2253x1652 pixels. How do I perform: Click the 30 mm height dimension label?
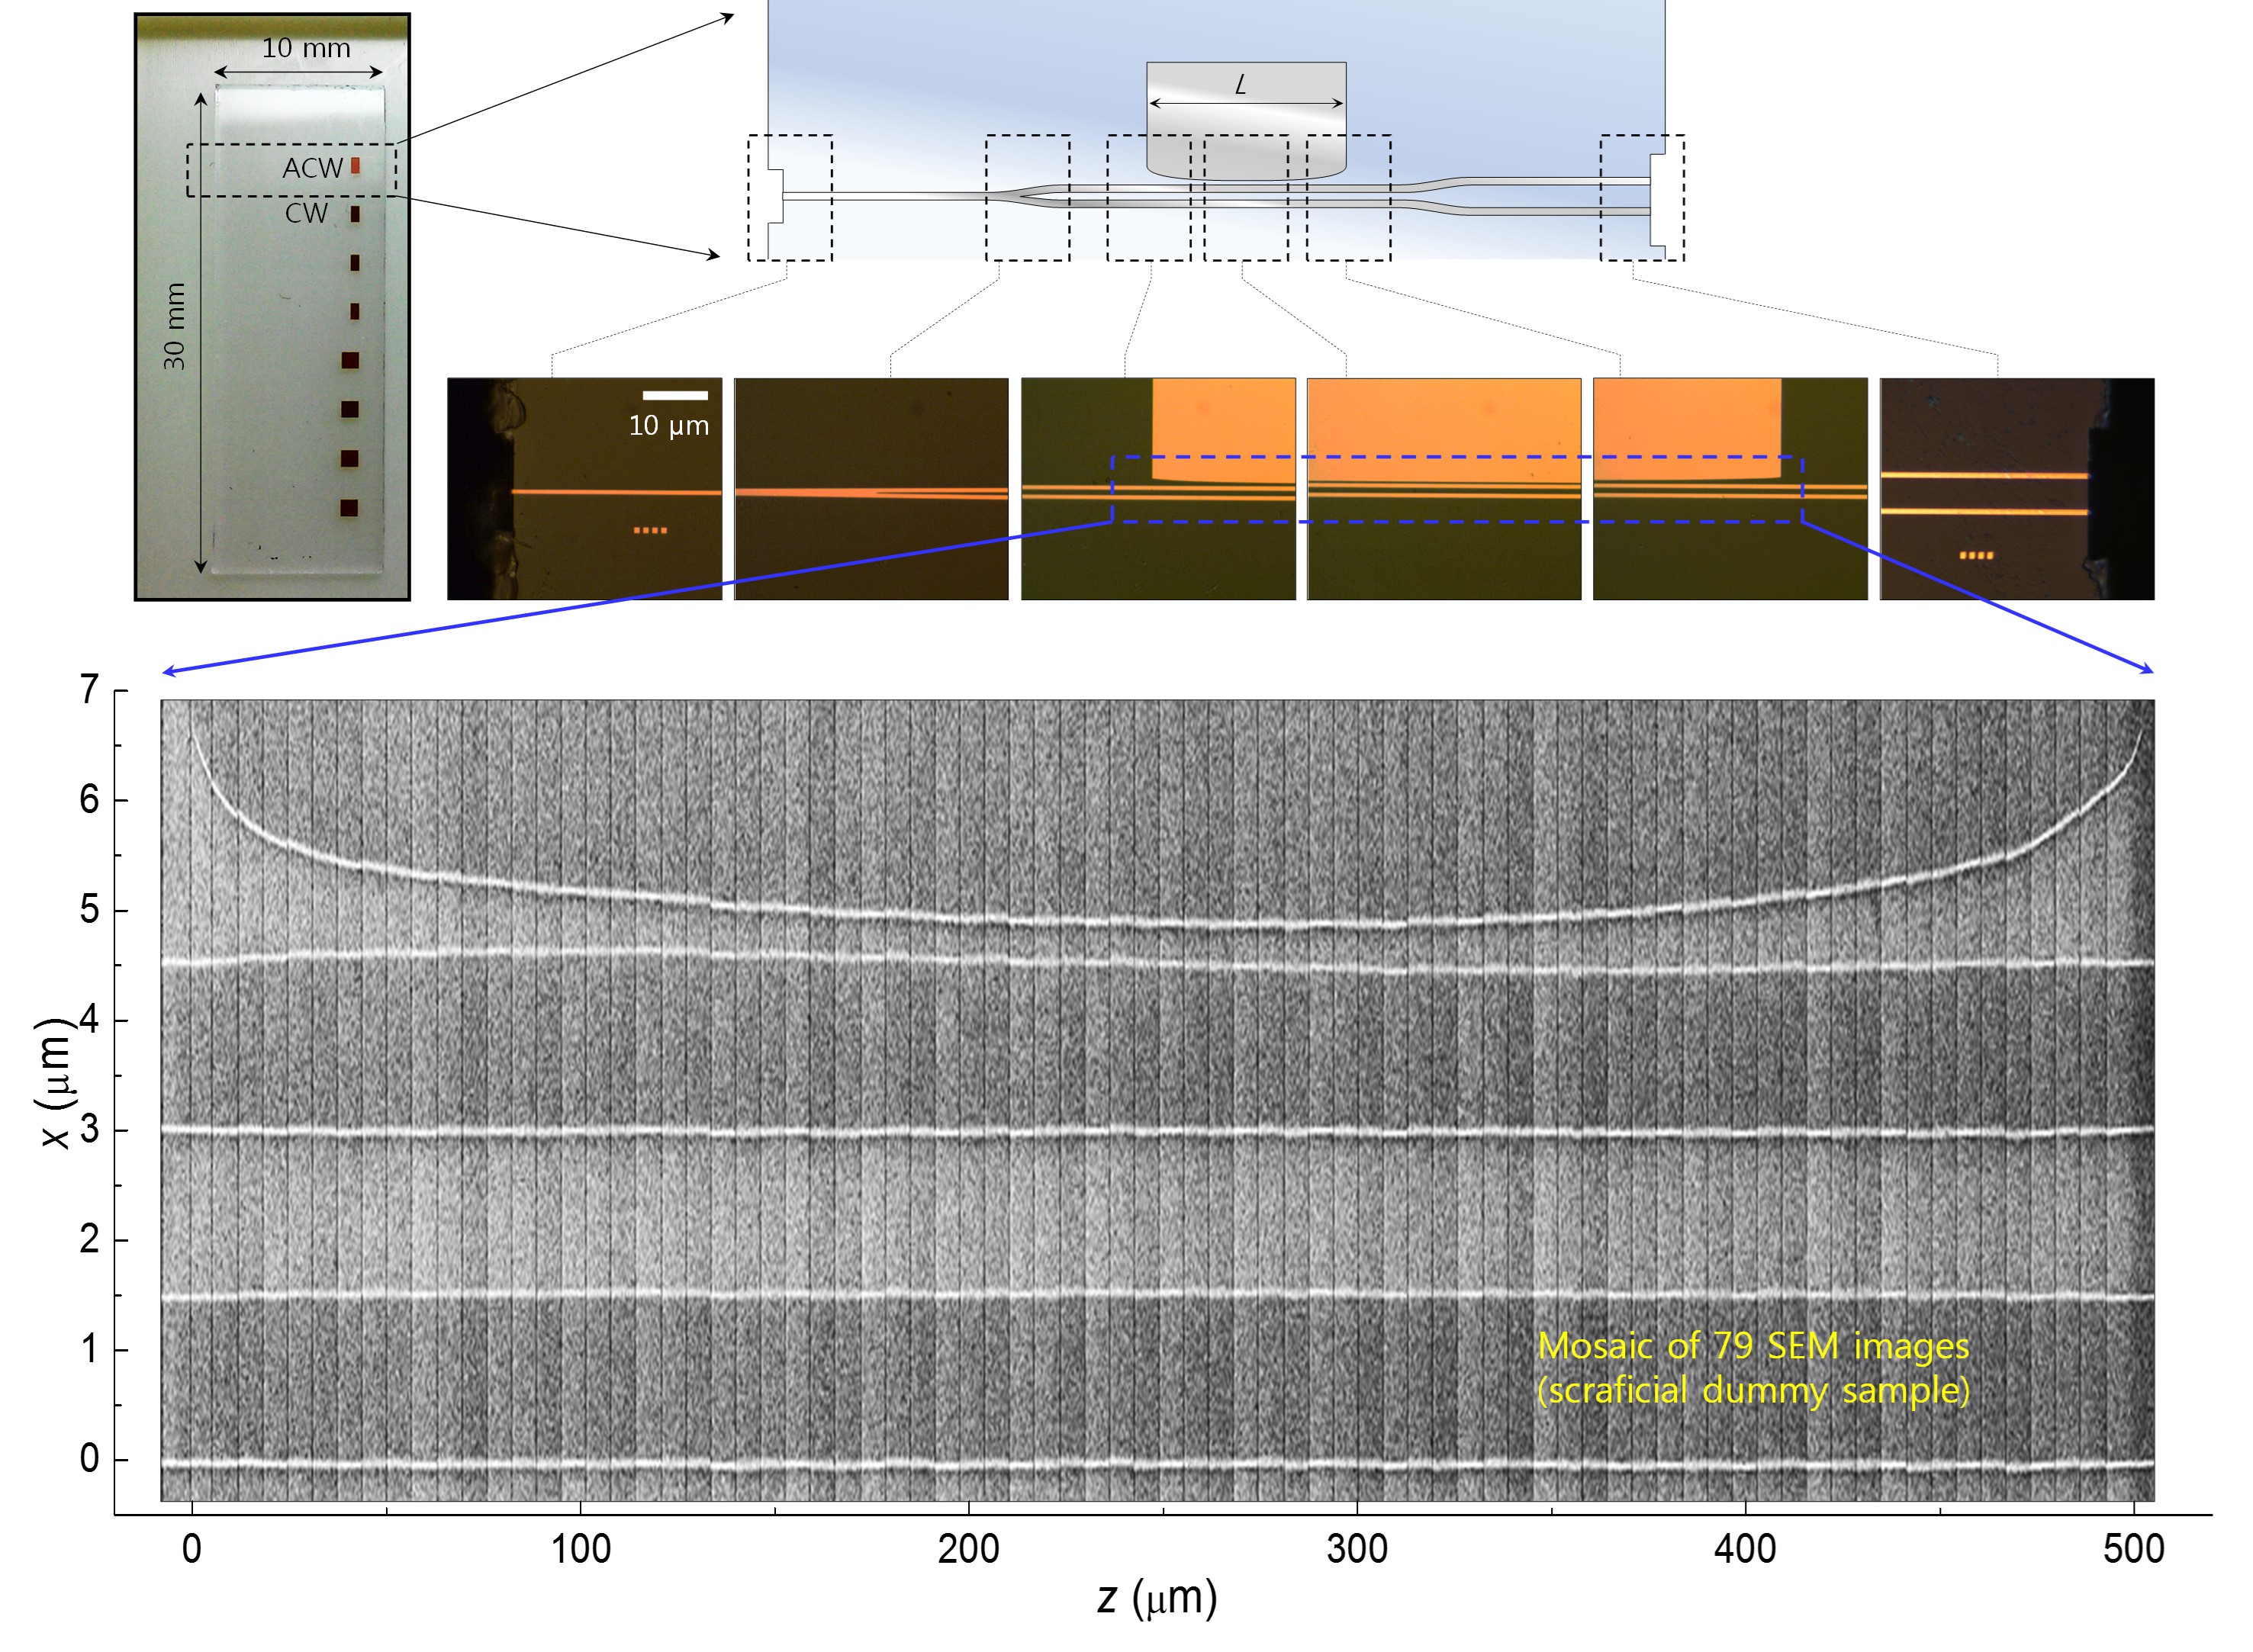tap(175, 326)
